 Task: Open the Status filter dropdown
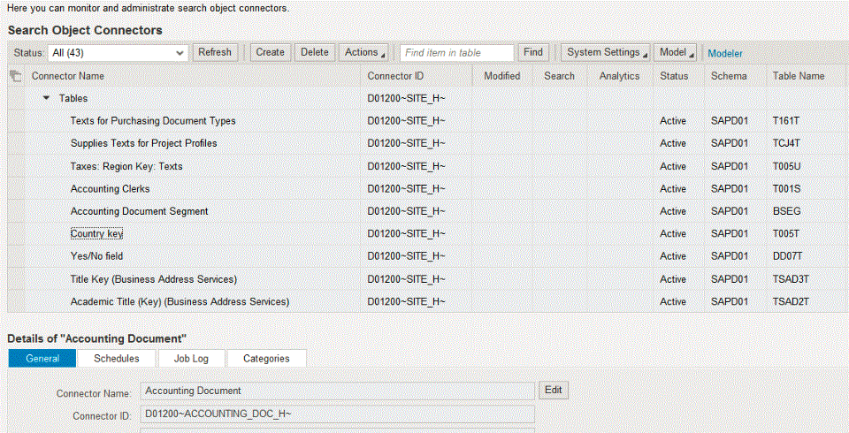[118, 53]
